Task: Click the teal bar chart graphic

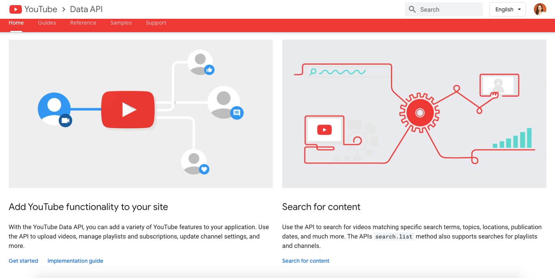Action: coord(513,138)
